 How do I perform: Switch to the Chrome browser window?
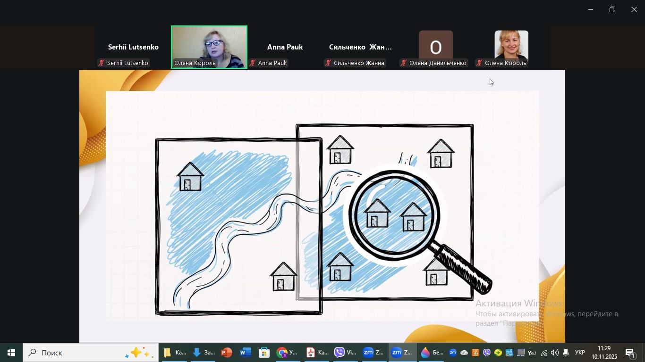(x=287, y=353)
